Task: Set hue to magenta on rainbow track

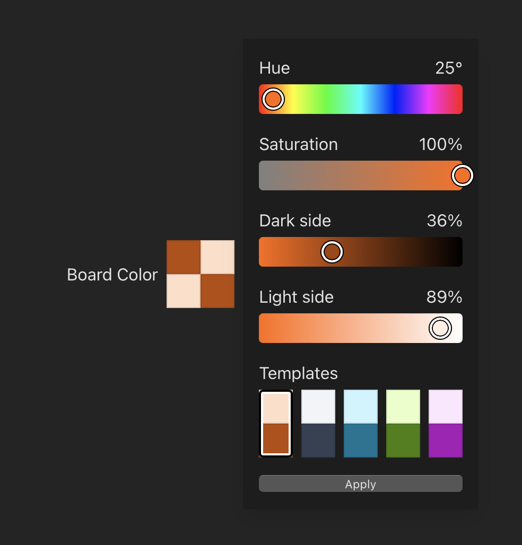Action: click(429, 99)
